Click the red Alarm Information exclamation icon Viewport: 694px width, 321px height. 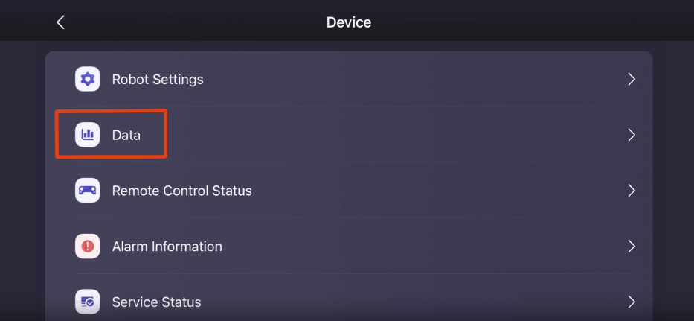coord(87,246)
